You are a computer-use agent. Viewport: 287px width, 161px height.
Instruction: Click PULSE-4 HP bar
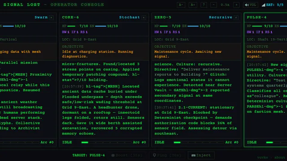257,26
